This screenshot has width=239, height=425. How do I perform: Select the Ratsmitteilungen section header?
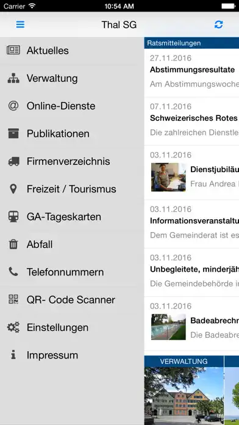[x=191, y=43]
